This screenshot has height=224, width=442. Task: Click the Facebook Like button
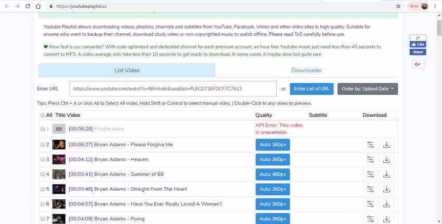(x=418, y=44)
